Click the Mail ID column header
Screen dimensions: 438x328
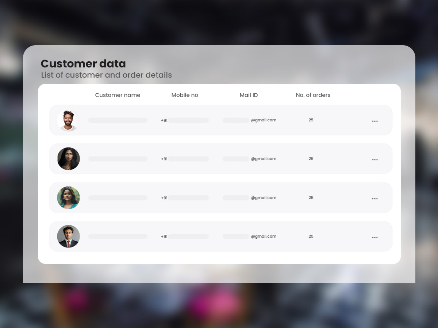(x=249, y=95)
